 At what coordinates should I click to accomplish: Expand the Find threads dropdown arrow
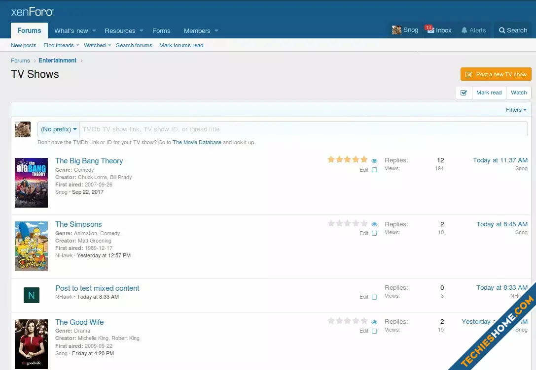tap(77, 45)
